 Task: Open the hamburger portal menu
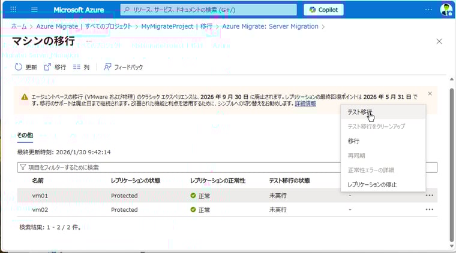tap(34, 10)
